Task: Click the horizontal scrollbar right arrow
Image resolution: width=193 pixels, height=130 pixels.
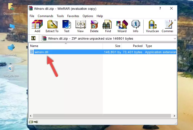Action: [x=174, y=116]
